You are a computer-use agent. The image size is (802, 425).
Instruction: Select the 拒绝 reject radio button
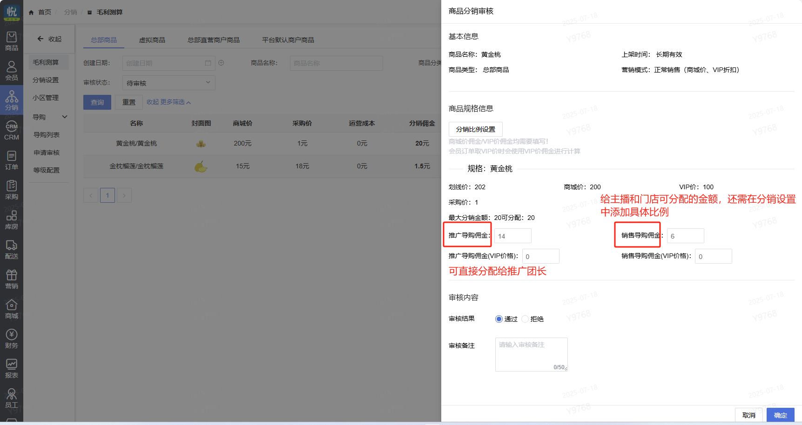pyautogui.click(x=525, y=319)
